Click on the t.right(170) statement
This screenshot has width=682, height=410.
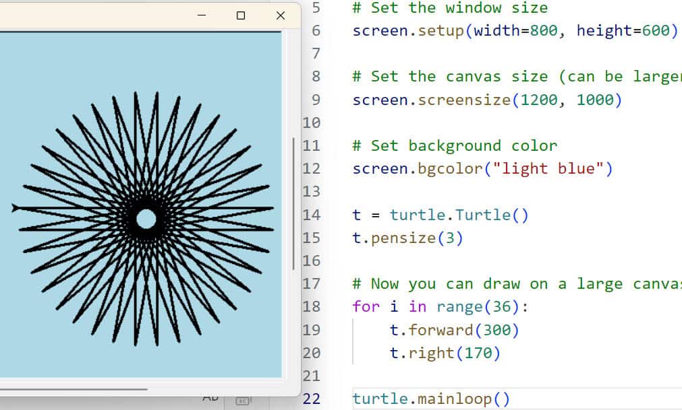coord(441,353)
